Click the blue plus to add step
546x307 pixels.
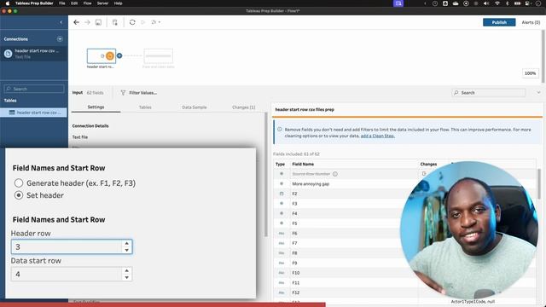coord(119,55)
